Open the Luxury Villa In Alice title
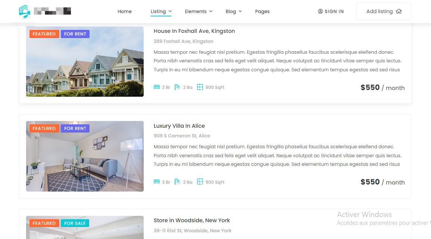This screenshot has width=431, height=239. (x=179, y=126)
